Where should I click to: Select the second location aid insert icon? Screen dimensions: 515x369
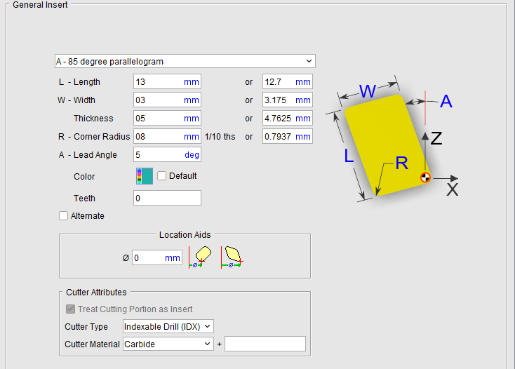pyautogui.click(x=232, y=257)
